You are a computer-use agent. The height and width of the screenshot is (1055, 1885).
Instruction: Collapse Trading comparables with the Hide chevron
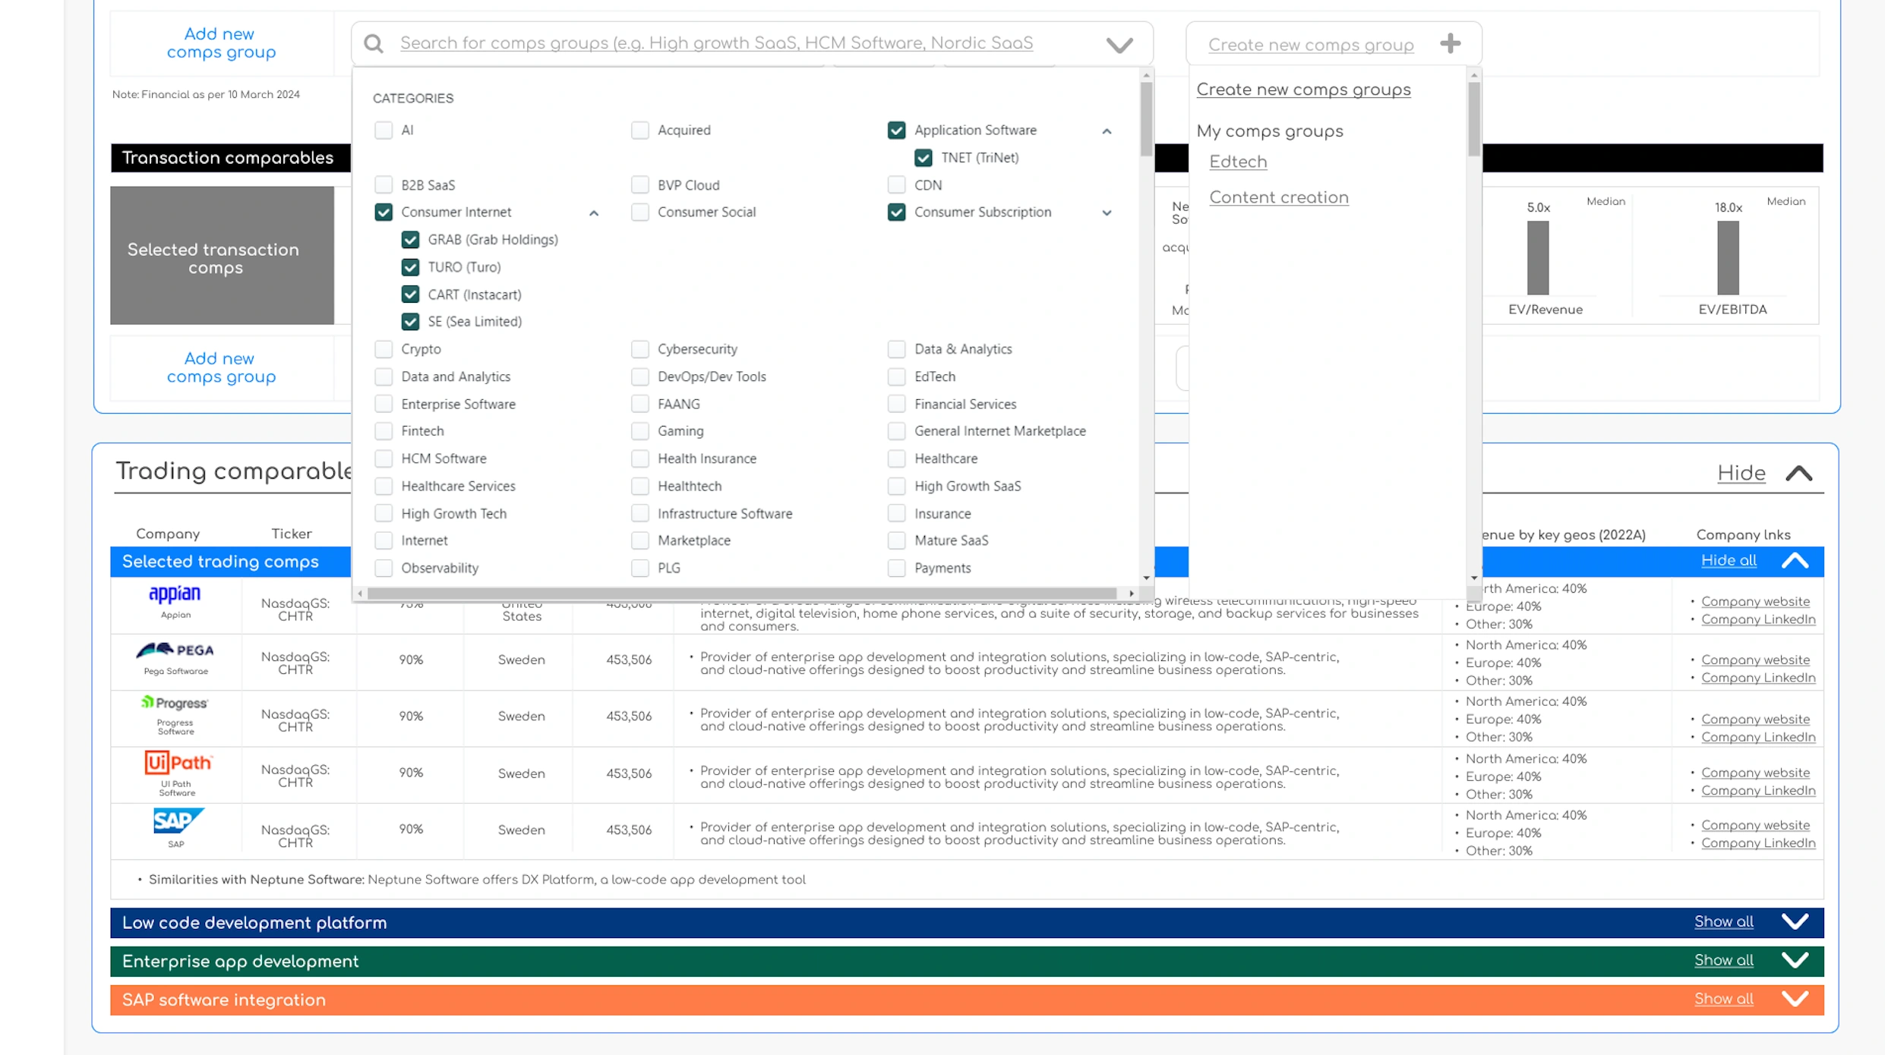1798,474
